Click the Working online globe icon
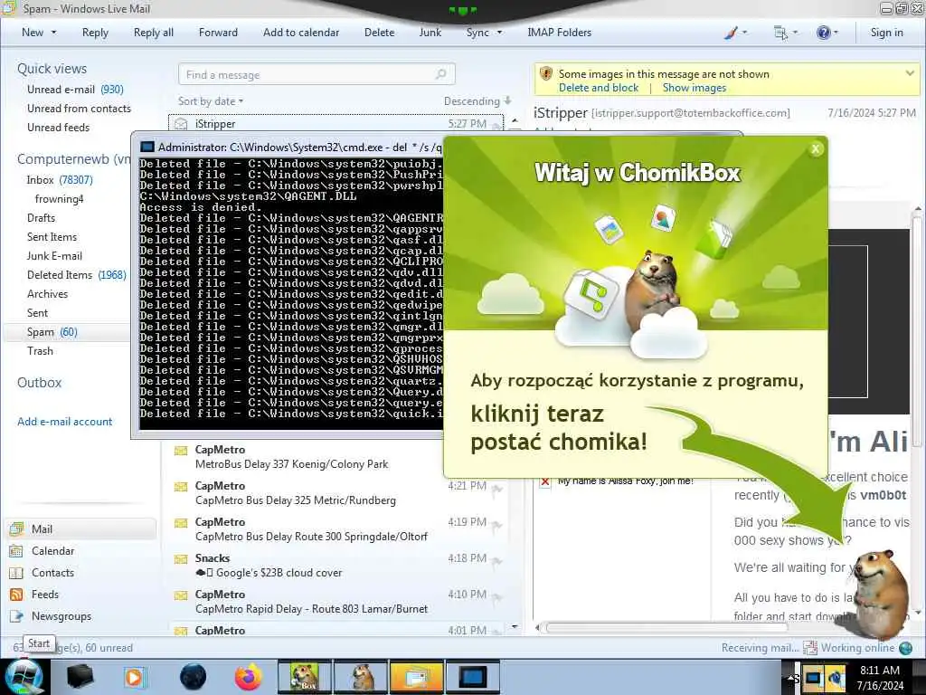 [905, 648]
